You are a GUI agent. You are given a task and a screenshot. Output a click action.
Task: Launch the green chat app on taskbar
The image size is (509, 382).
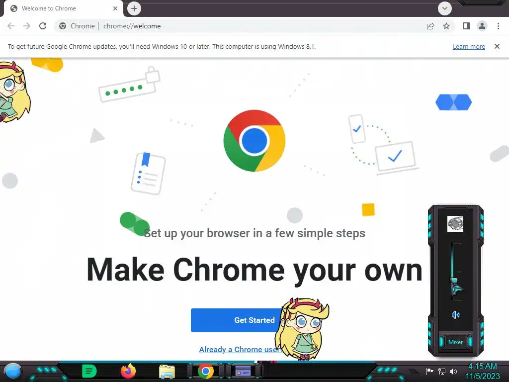coord(89,371)
